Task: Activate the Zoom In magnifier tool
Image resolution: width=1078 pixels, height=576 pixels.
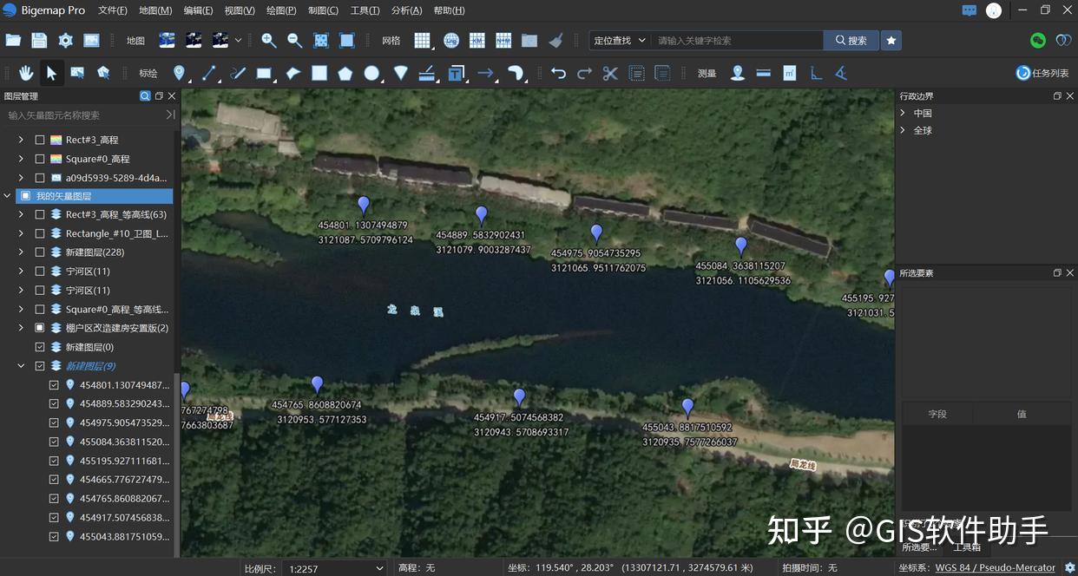Action: coord(269,40)
